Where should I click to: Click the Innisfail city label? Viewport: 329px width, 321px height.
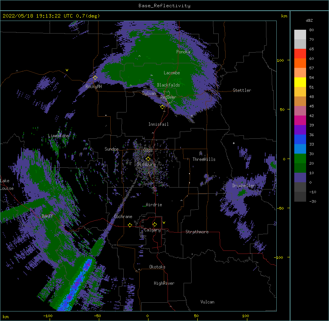tap(158, 124)
